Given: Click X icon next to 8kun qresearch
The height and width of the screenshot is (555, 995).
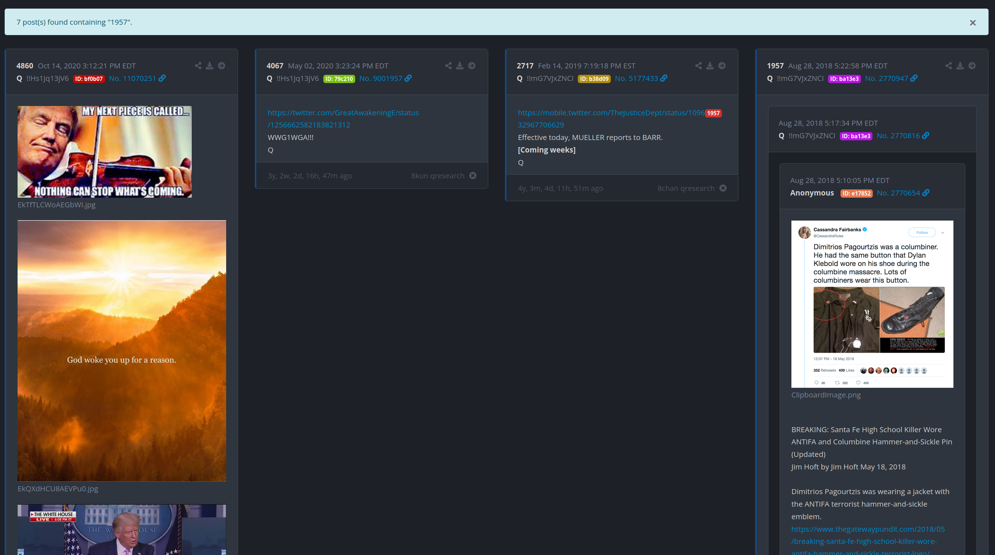Looking at the screenshot, I should 473,175.
